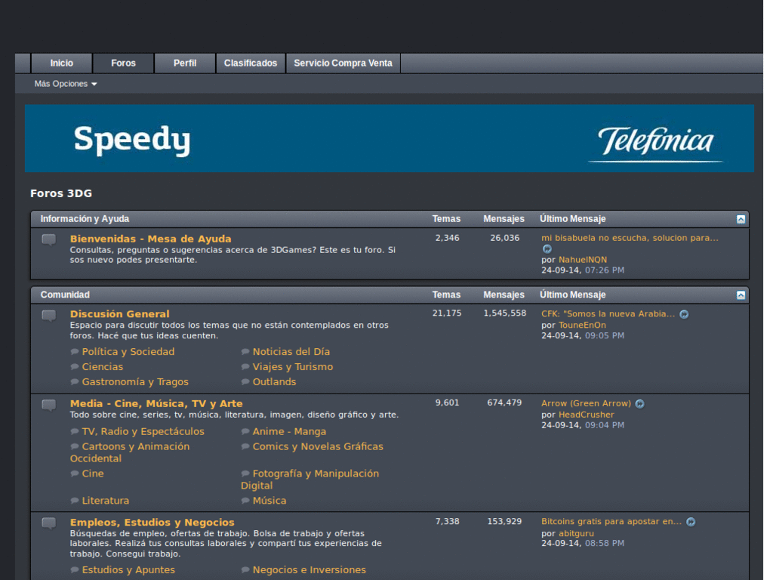773x580 pixels.
Task: Open the Más Opciones dropdown
Action: tap(66, 84)
